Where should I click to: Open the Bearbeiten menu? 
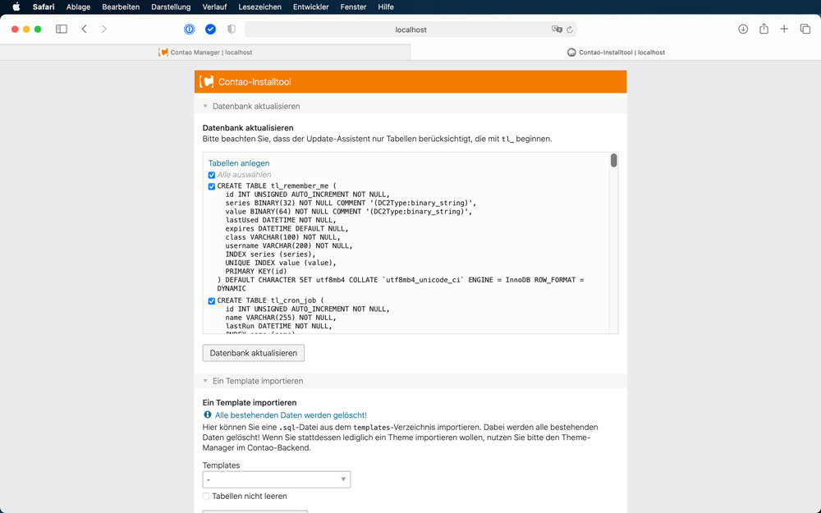(x=121, y=7)
